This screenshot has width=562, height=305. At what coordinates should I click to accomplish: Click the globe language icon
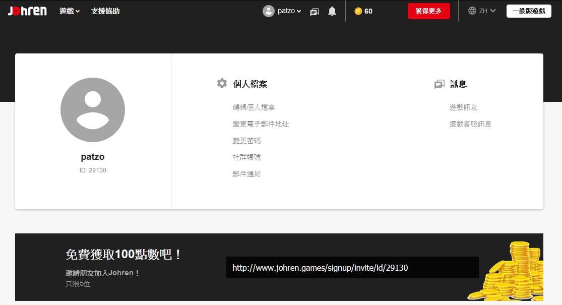click(472, 11)
